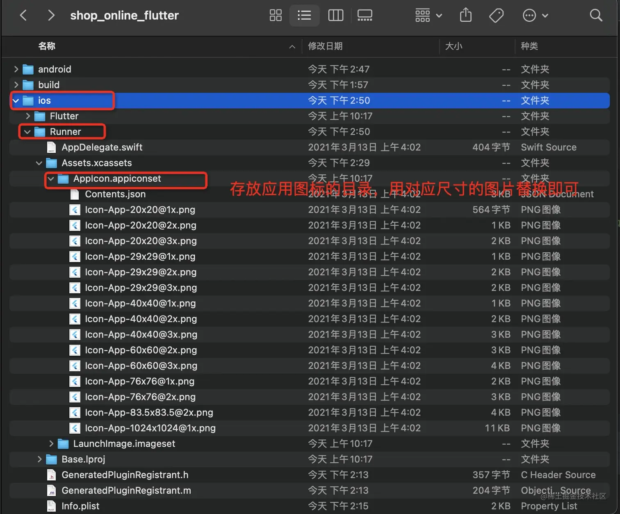Select the Icon-App-60x60@3x.png row
Viewport: 620px width, 514px height.
tap(310, 366)
